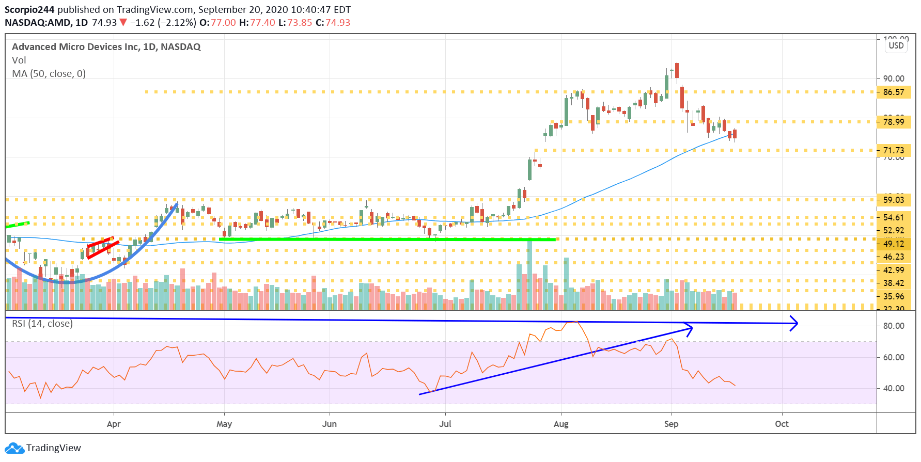Click the 46.23 price level label
The width and height of the screenshot is (921, 462).
click(x=894, y=257)
